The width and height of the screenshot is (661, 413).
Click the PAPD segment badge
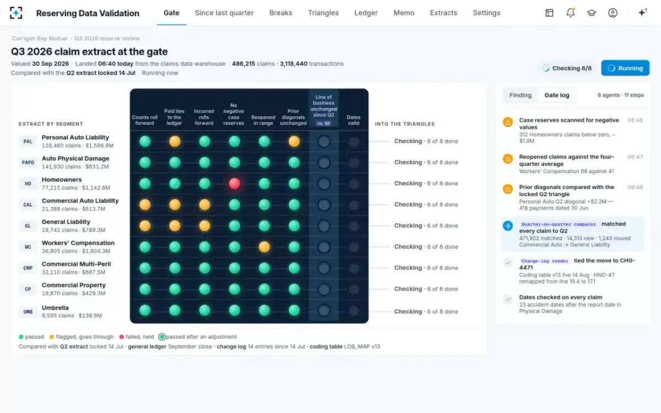tap(28, 162)
